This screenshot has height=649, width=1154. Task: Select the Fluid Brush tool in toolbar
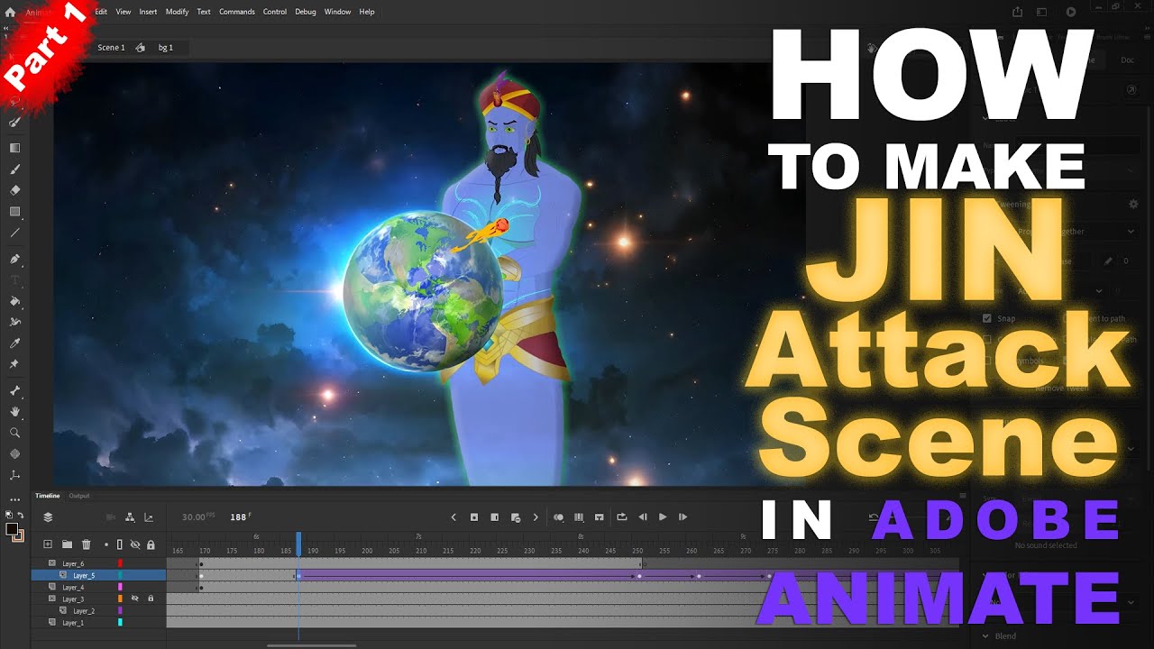point(14,122)
